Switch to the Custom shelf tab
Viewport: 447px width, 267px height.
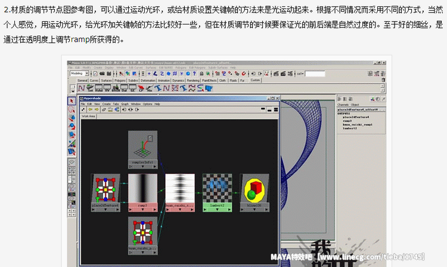coord(255,80)
